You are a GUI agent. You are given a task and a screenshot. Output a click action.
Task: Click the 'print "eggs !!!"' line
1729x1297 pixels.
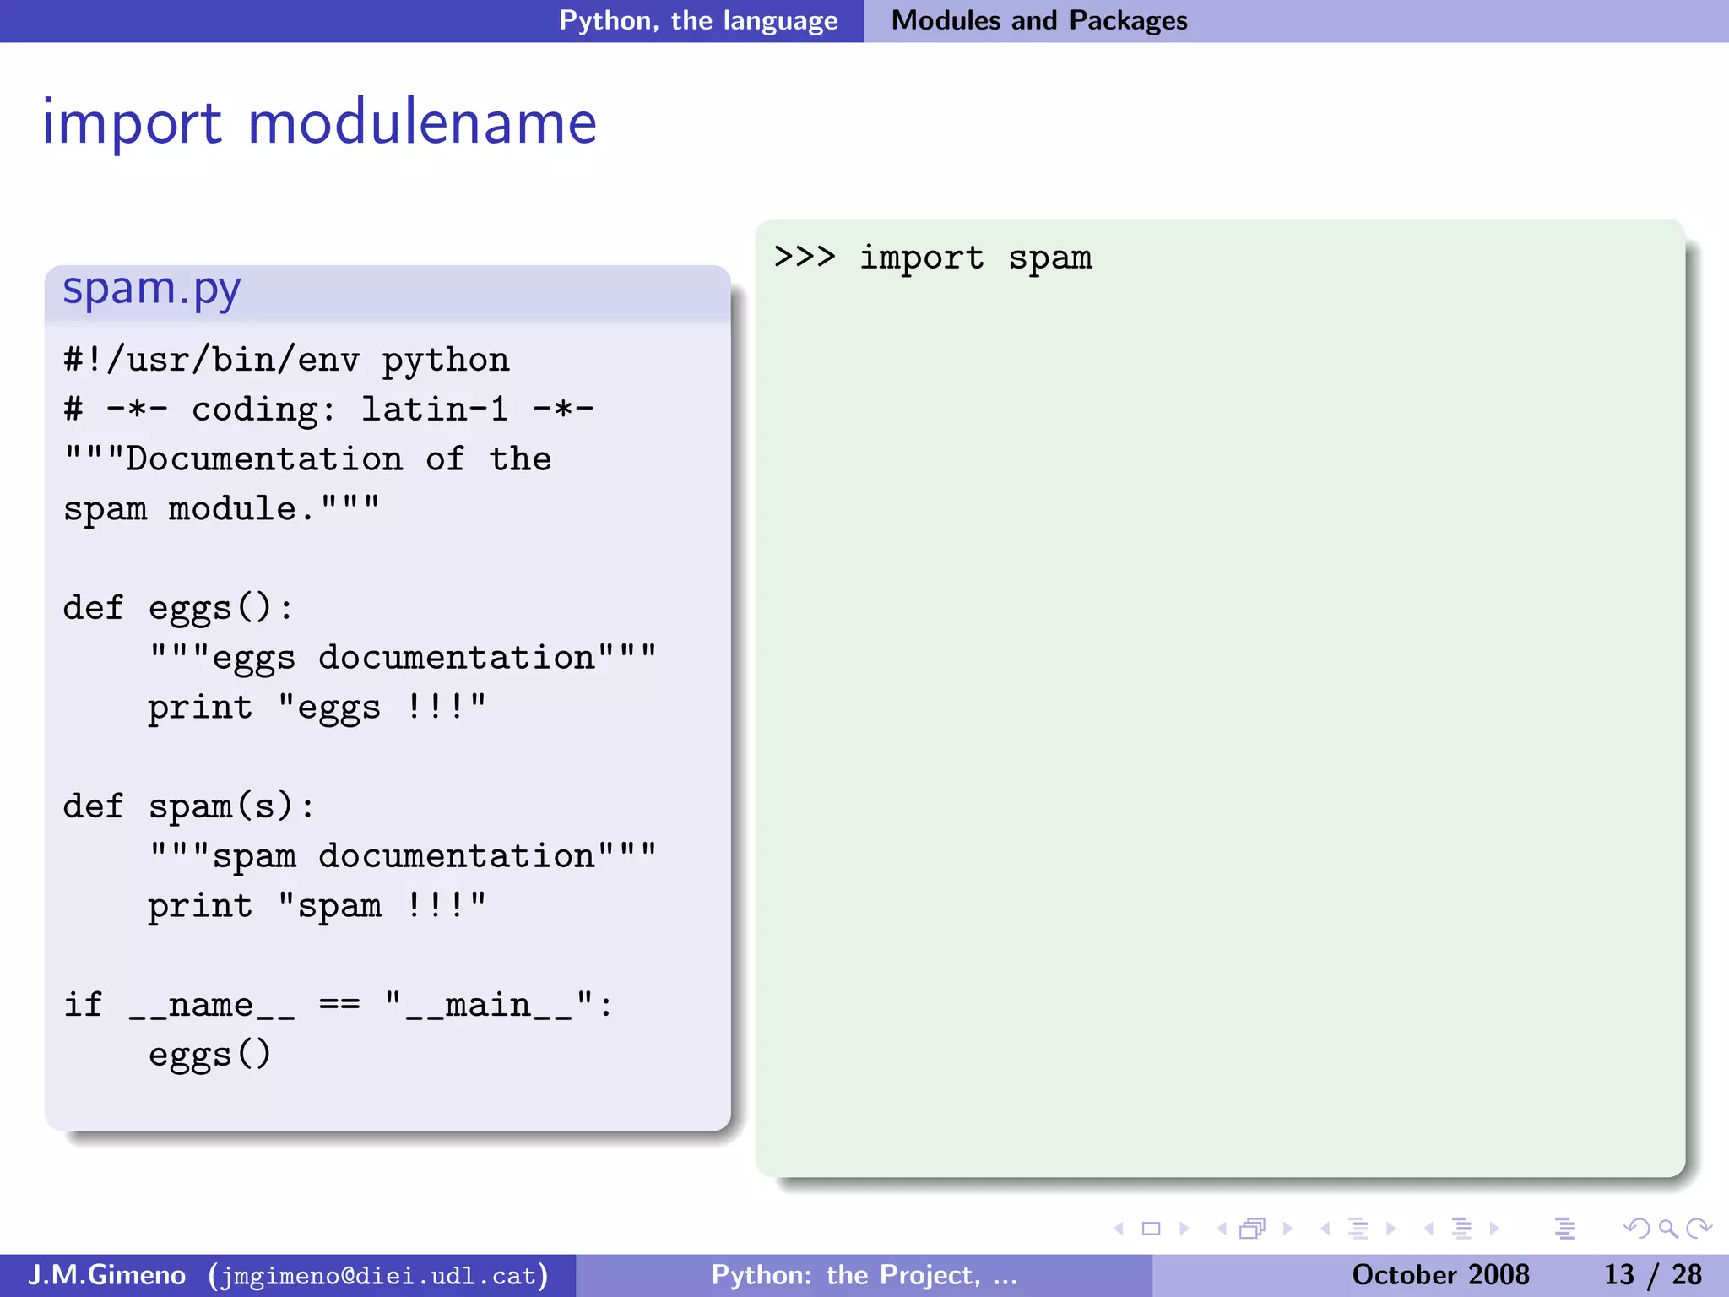(317, 708)
